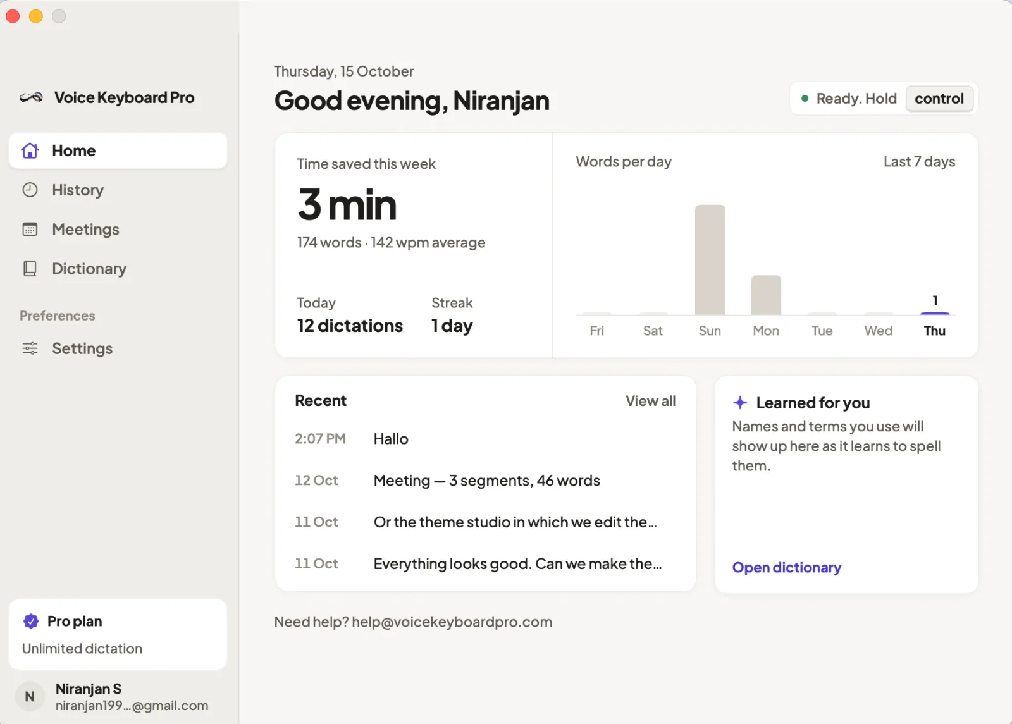This screenshot has height=724, width=1012.
Task: Open the 2:07 PM Hallo dictation
Action: point(485,439)
